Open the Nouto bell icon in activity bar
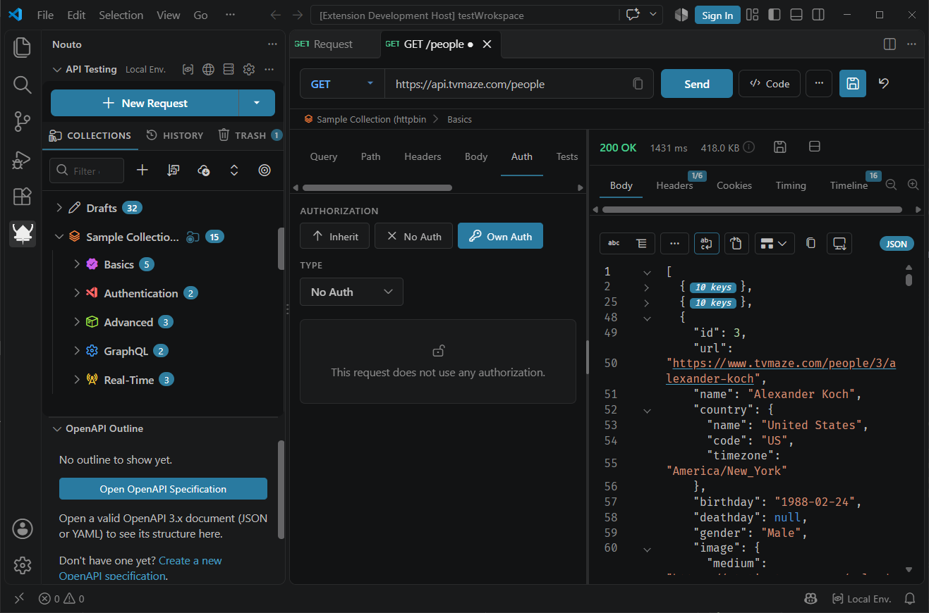The image size is (929, 613). tap(23, 233)
